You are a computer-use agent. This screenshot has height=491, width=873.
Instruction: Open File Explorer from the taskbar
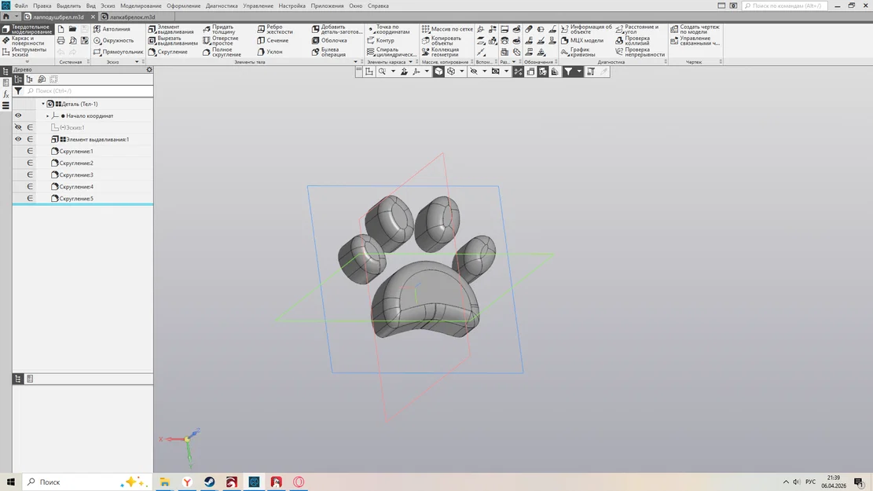pos(165,482)
